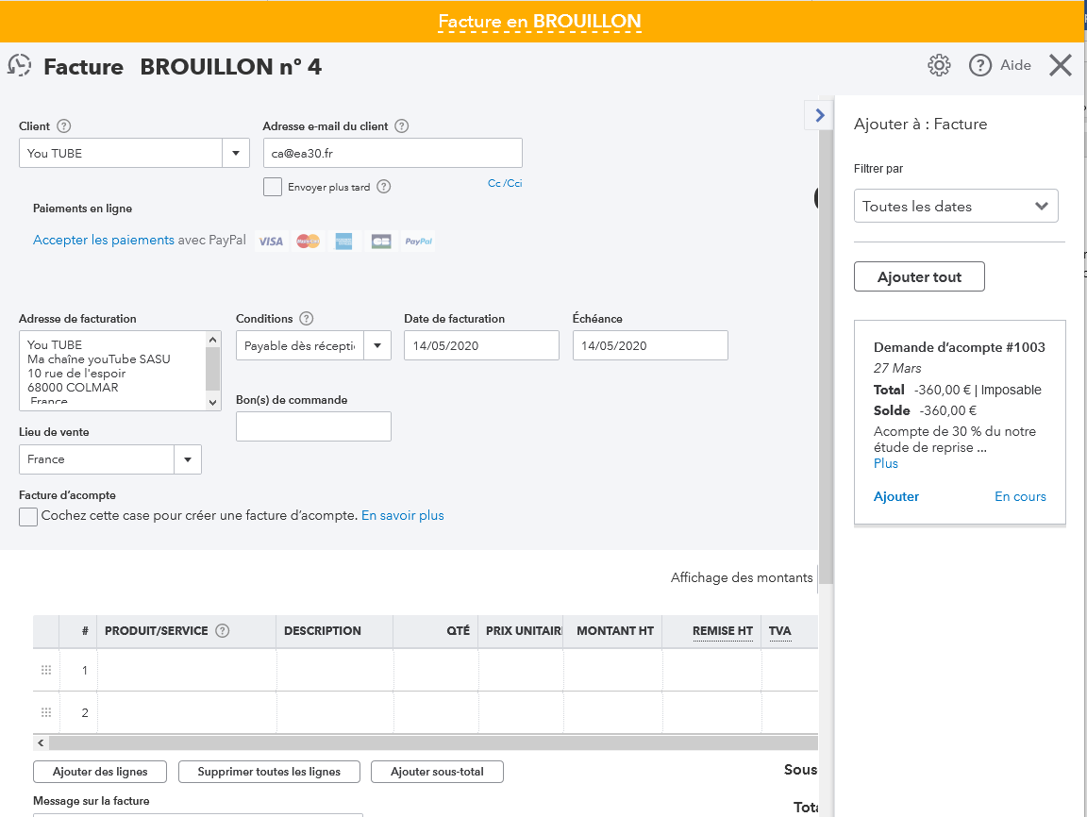Screen dimensions: 1087x817
Task: Open the Client dropdown arrow
Action: tap(235, 153)
